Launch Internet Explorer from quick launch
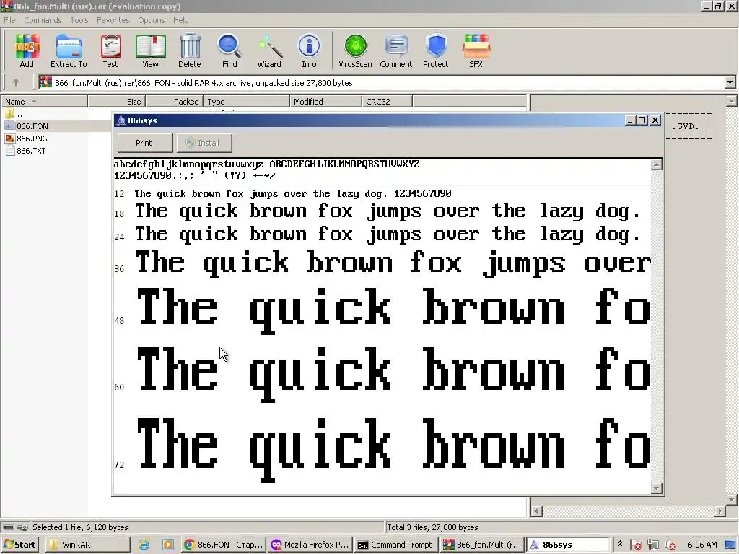Viewport: 739px width, 554px height. coord(144,545)
